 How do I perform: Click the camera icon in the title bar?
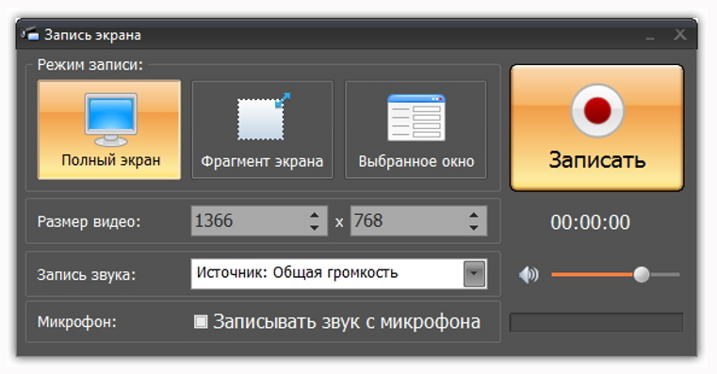30,34
